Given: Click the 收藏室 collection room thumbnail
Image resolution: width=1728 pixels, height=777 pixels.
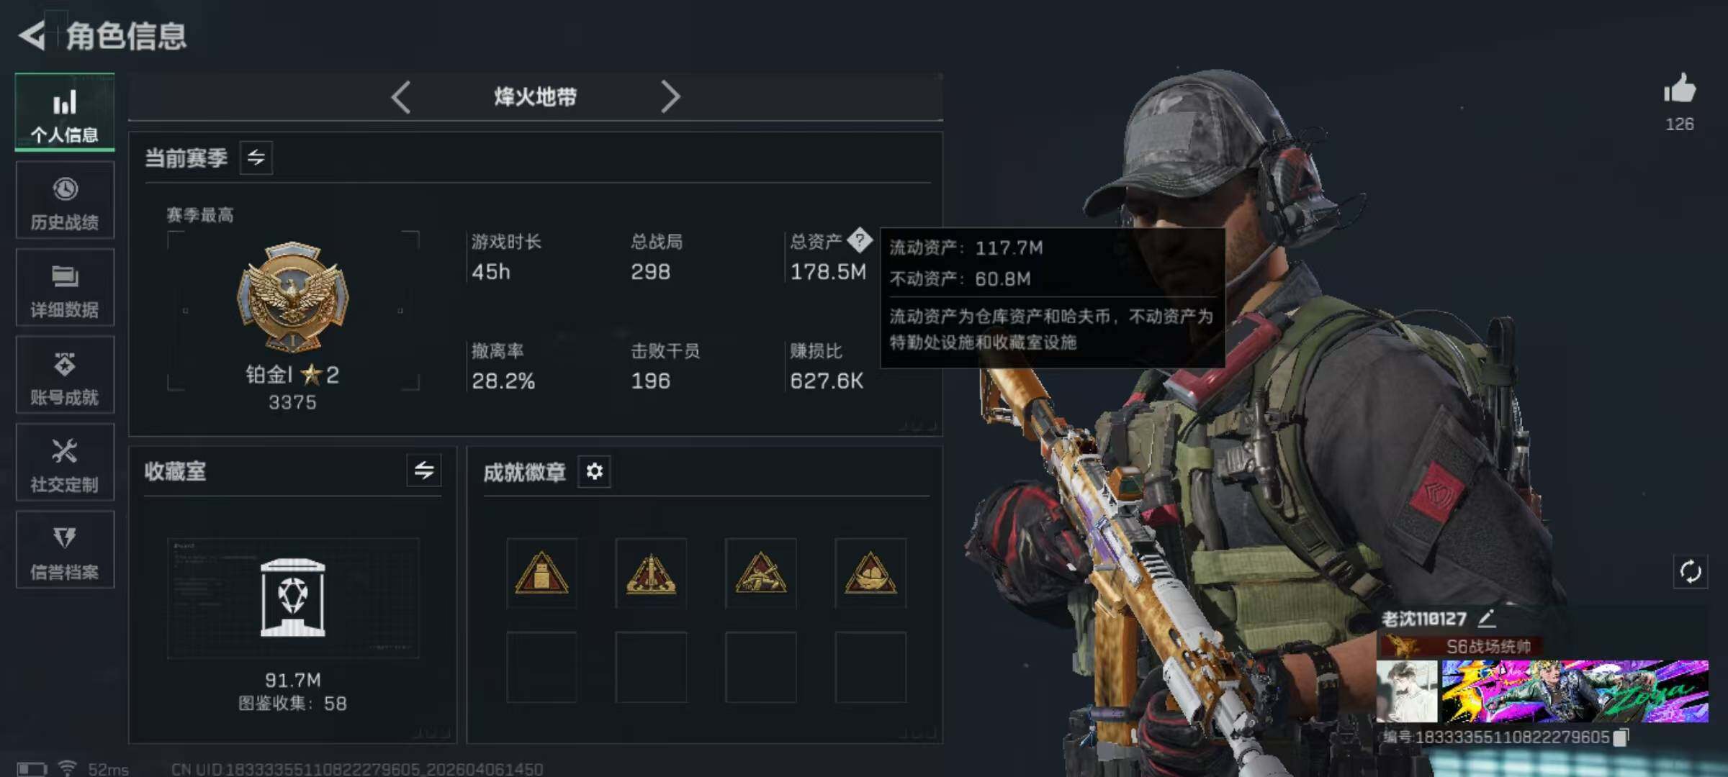Looking at the screenshot, I should [x=293, y=599].
